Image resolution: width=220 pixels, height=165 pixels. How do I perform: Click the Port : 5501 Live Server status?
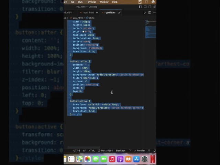(x=106, y=151)
